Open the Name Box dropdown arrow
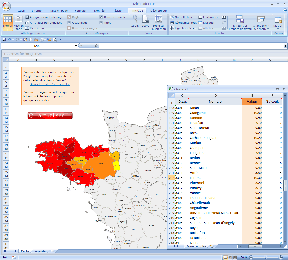Image resolution: width=288 pixels, height=260 pixels. pyautogui.click(x=76, y=46)
